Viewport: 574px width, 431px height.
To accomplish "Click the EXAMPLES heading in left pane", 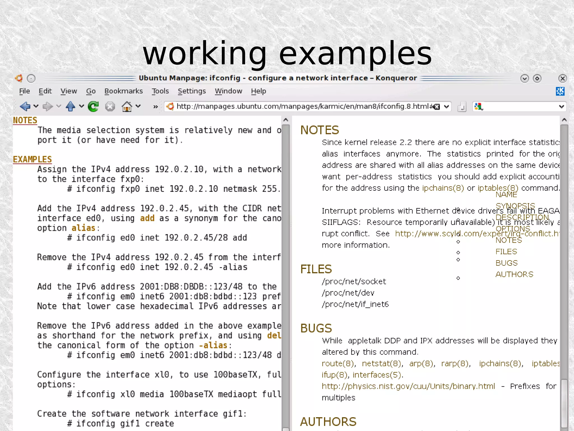I will 32,159.
